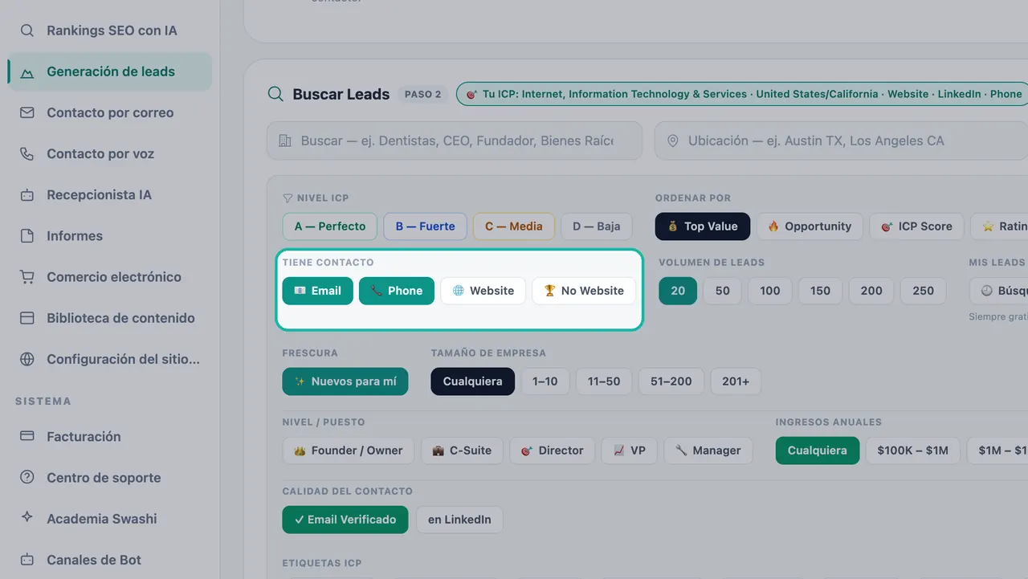Screen dimensions: 1028x579
Task: Toggle Nuevos para mí freshness filter
Action: (345, 381)
